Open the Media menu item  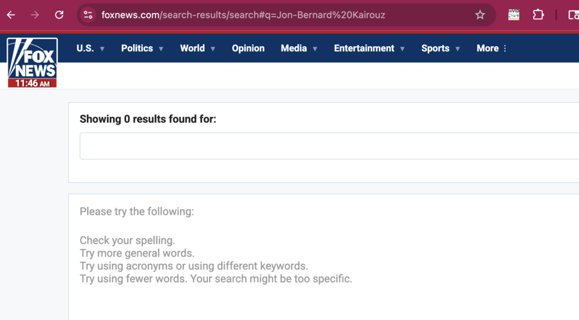pos(293,48)
